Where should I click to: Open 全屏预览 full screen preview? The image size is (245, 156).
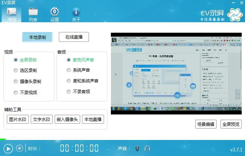click(231, 124)
